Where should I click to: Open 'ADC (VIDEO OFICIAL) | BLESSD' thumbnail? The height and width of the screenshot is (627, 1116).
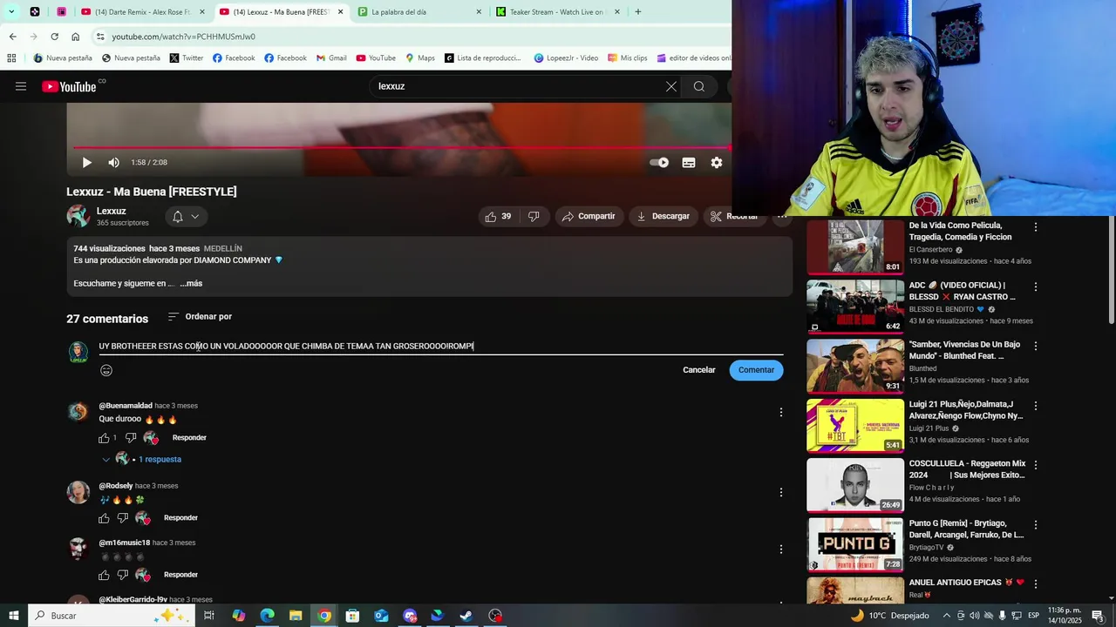pyautogui.click(x=855, y=307)
